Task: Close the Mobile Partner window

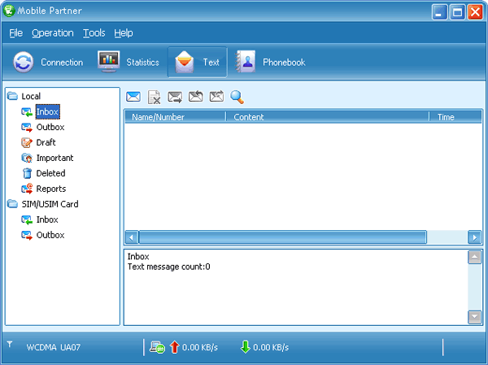Action: click(475, 12)
